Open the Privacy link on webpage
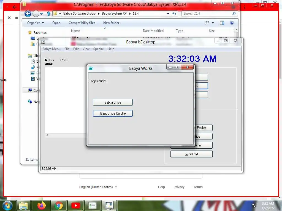This screenshot has width=282, height=211. coord(179,187)
